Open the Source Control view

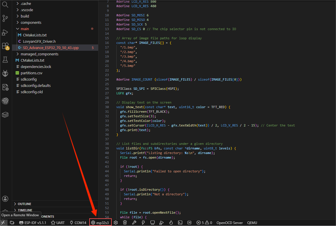pyautogui.click(x=5, y=19)
